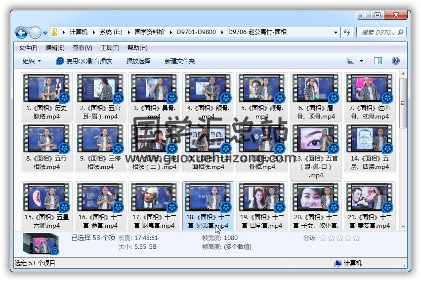The image size is (421, 282).
Task: Open the 编辑(E) menu
Action: 55,48
